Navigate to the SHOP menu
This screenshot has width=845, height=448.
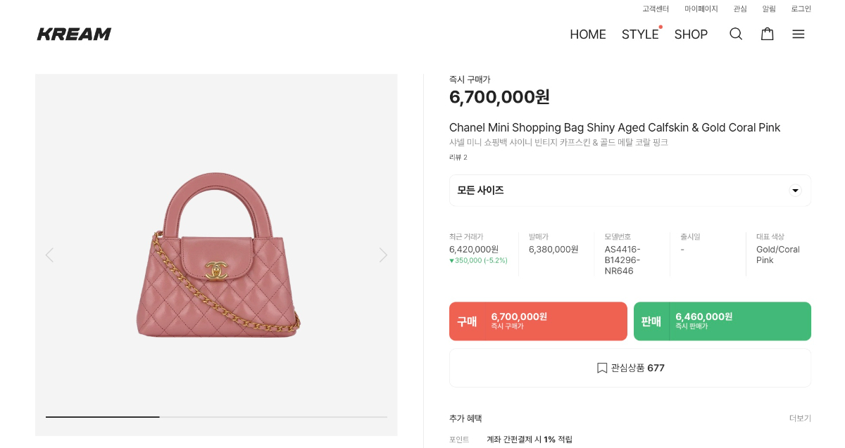(x=691, y=34)
